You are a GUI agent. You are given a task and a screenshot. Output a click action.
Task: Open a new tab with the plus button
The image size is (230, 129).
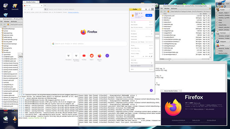[45, 6]
